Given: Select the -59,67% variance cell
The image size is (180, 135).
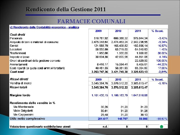Looking at the screenshot, I should point(162,119).
